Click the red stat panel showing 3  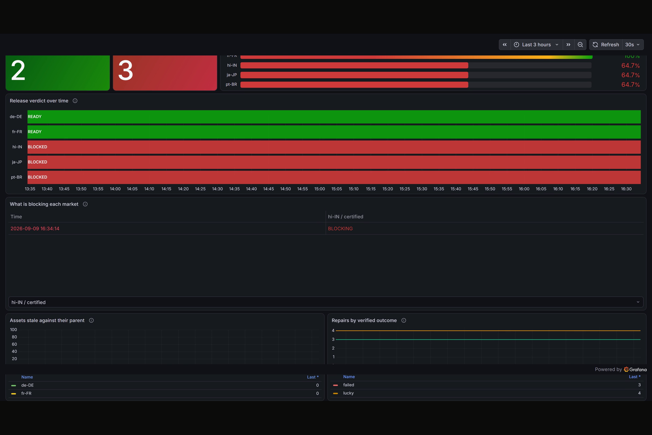165,72
